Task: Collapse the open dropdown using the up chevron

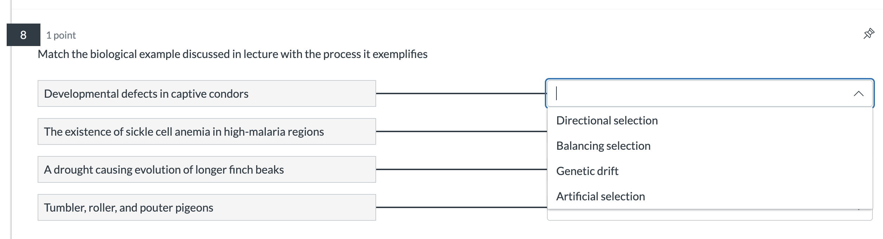Action: (x=858, y=93)
